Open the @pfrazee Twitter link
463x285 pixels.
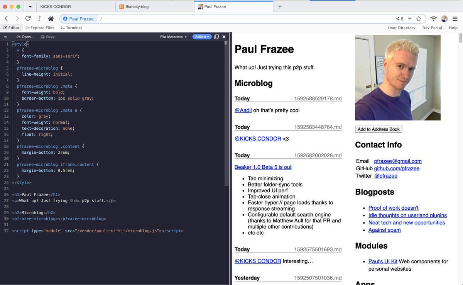coord(385,176)
